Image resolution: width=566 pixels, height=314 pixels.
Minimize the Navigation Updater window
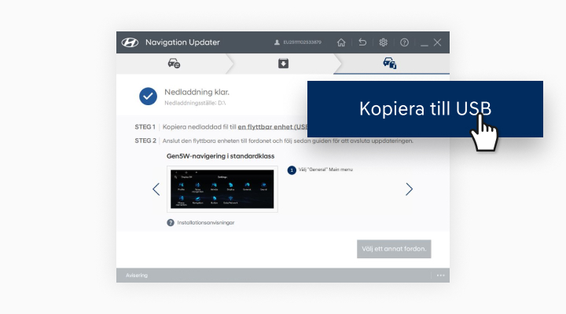click(x=424, y=42)
